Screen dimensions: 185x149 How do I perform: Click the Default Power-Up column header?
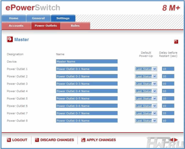pyautogui.click(x=146, y=54)
